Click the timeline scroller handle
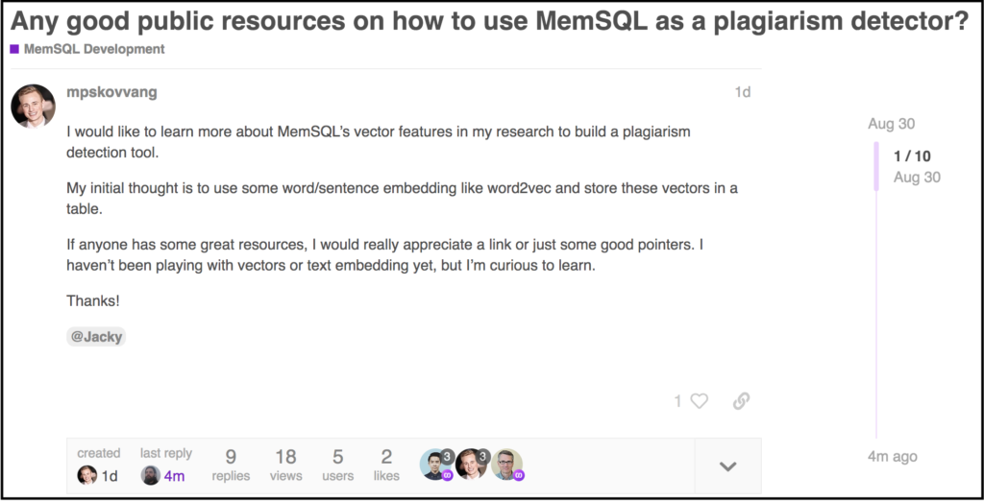Viewport: 984px width, 501px height. tap(876, 166)
